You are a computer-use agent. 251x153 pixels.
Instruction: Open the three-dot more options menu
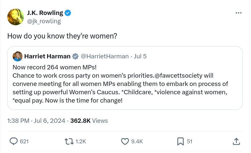point(238,13)
